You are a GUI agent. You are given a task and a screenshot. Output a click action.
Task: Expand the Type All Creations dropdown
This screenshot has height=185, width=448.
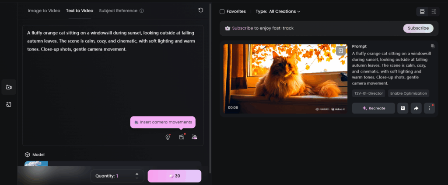tap(278, 11)
